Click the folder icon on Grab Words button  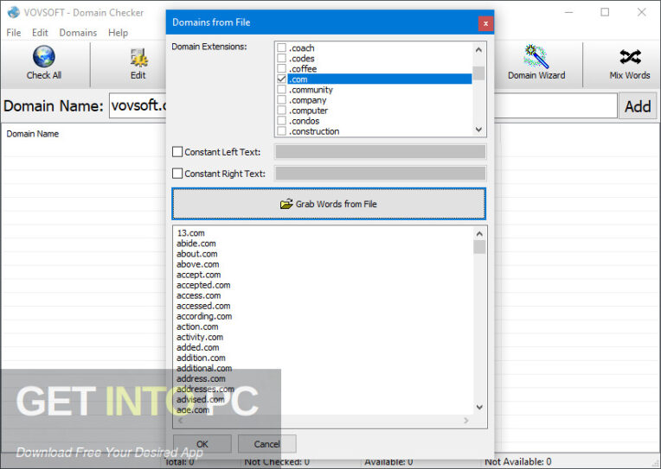tap(286, 204)
